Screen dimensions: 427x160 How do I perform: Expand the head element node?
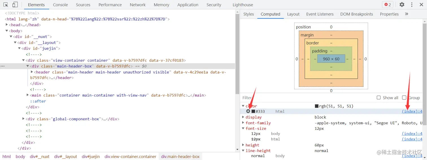tap(7, 25)
